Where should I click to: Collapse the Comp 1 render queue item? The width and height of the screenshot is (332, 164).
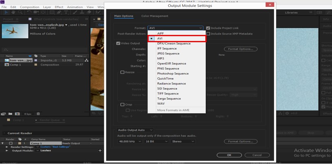(x=2, y=143)
